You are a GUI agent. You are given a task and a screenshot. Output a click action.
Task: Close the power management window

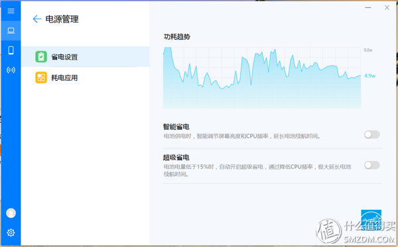387,7
